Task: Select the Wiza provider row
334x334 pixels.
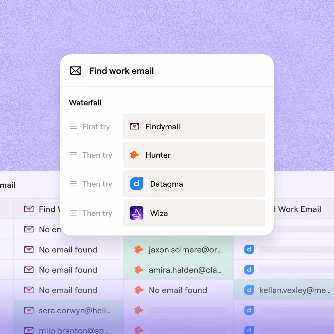Action: (x=194, y=213)
